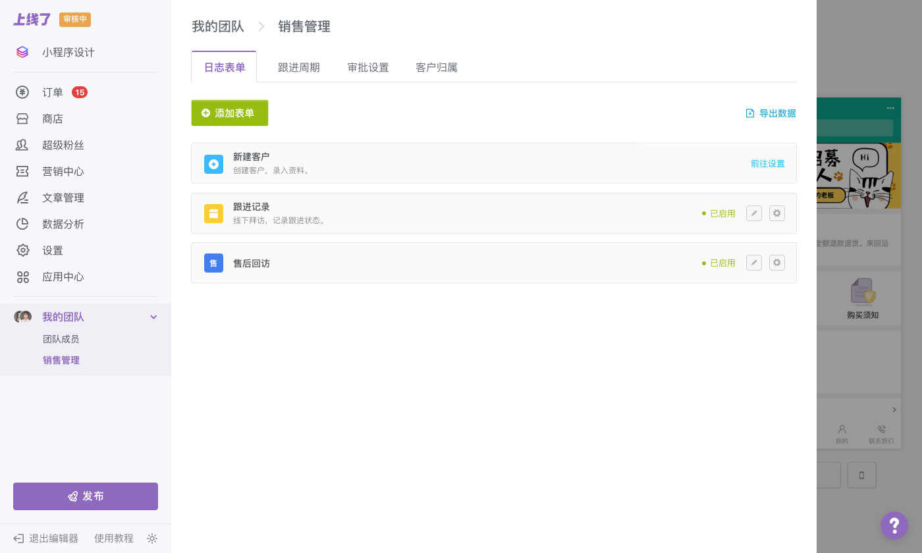Open the 订单 section in sidebar
This screenshot has height=553, width=922.
pos(52,92)
